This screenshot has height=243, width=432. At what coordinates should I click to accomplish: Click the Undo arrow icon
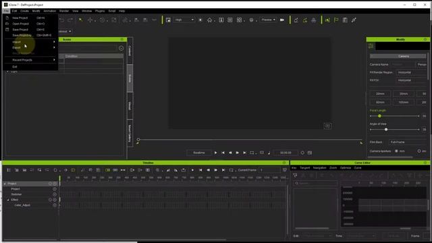pyautogui.click(x=61, y=20)
